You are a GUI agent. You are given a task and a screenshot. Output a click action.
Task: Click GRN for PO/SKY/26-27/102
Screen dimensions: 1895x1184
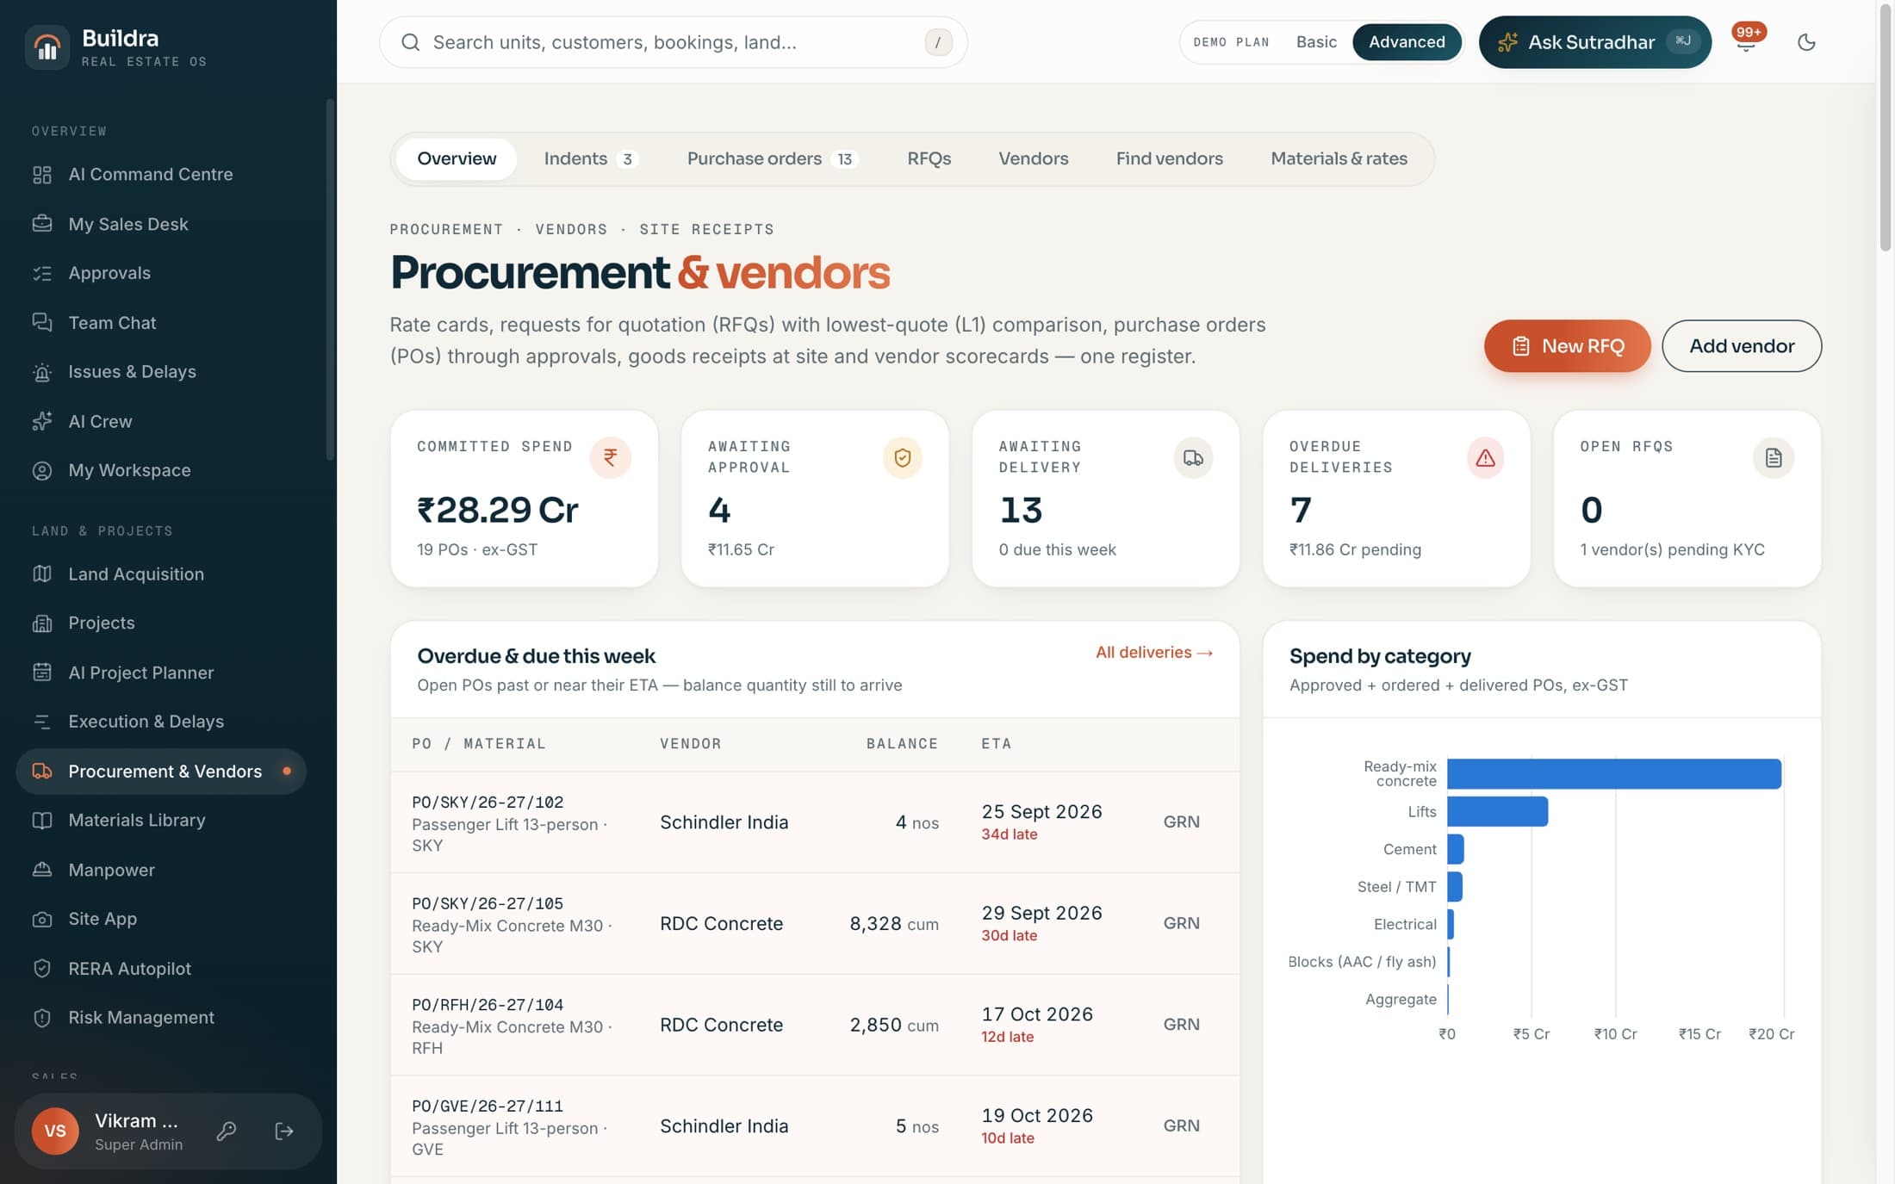[1181, 822]
